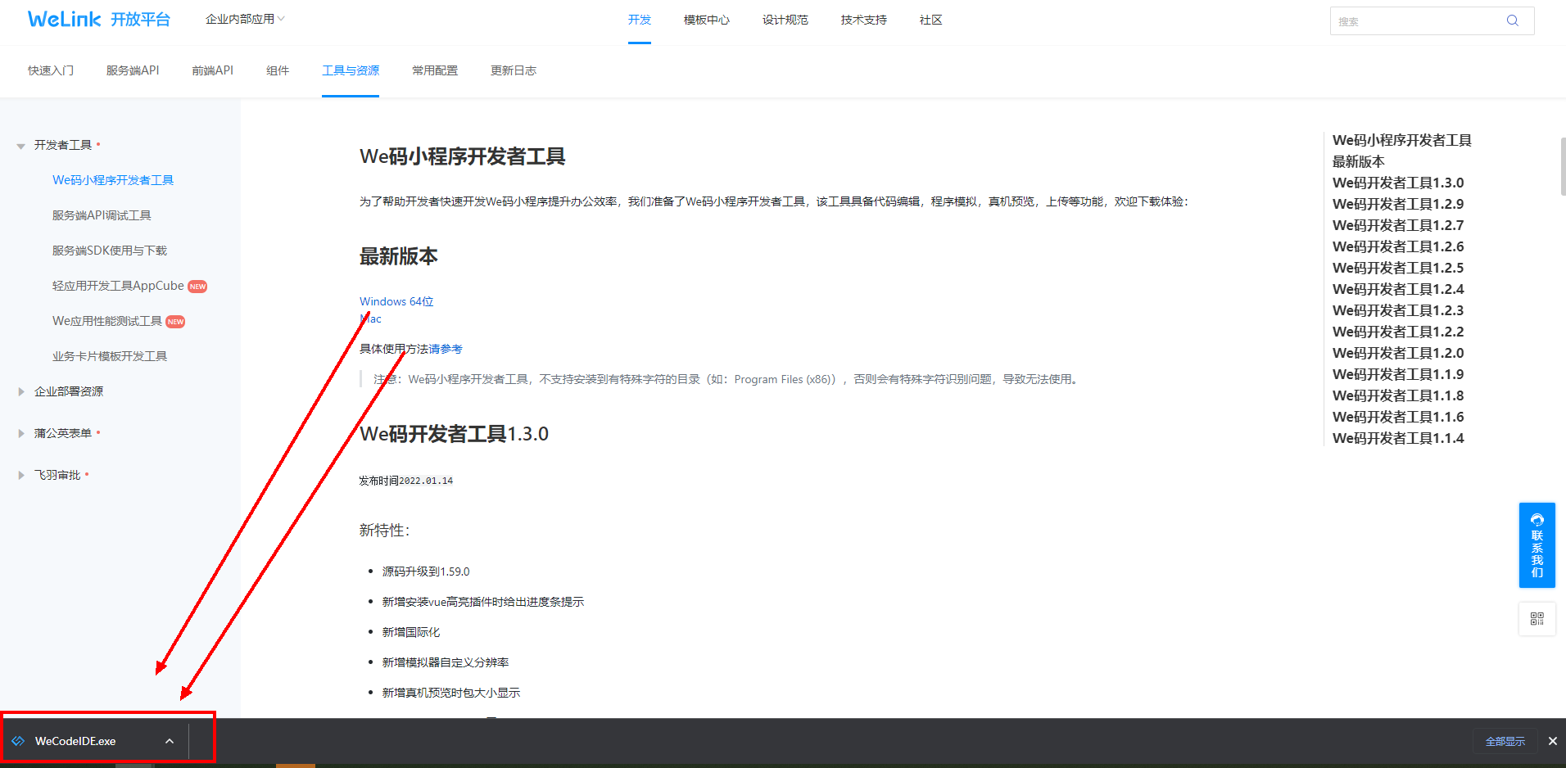This screenshot has height=768, width=1566.
Task: Click the WeLink logo
Action: [x=98, y=19]
